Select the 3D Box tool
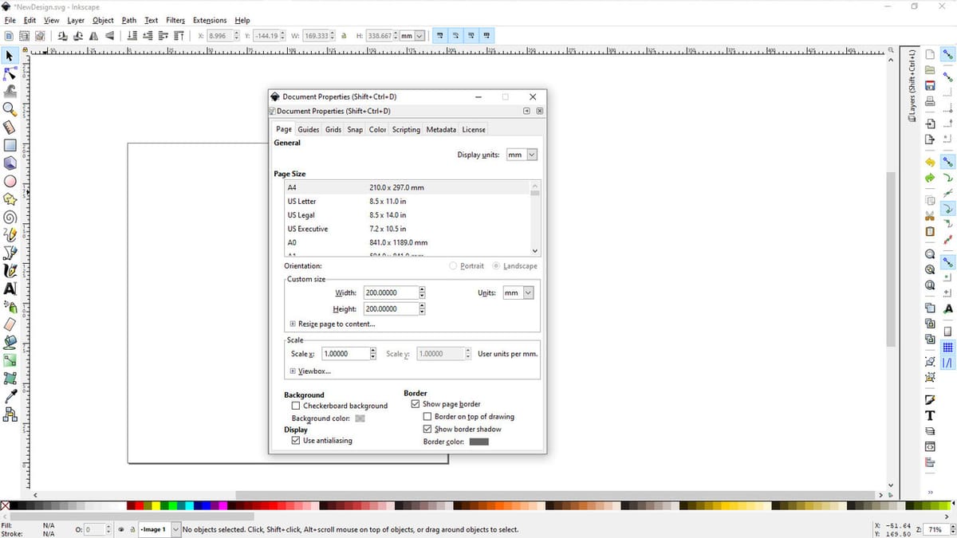This screenshot has height=538, width=957. tap(10, 163)
